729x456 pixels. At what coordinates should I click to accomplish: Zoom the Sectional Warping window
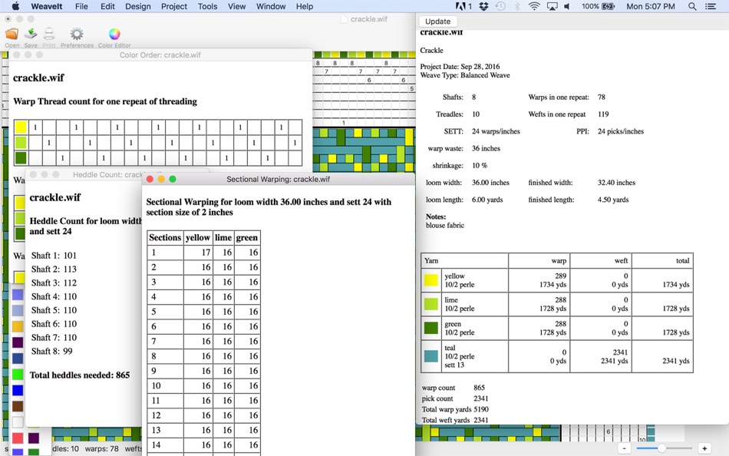point(173,179)
